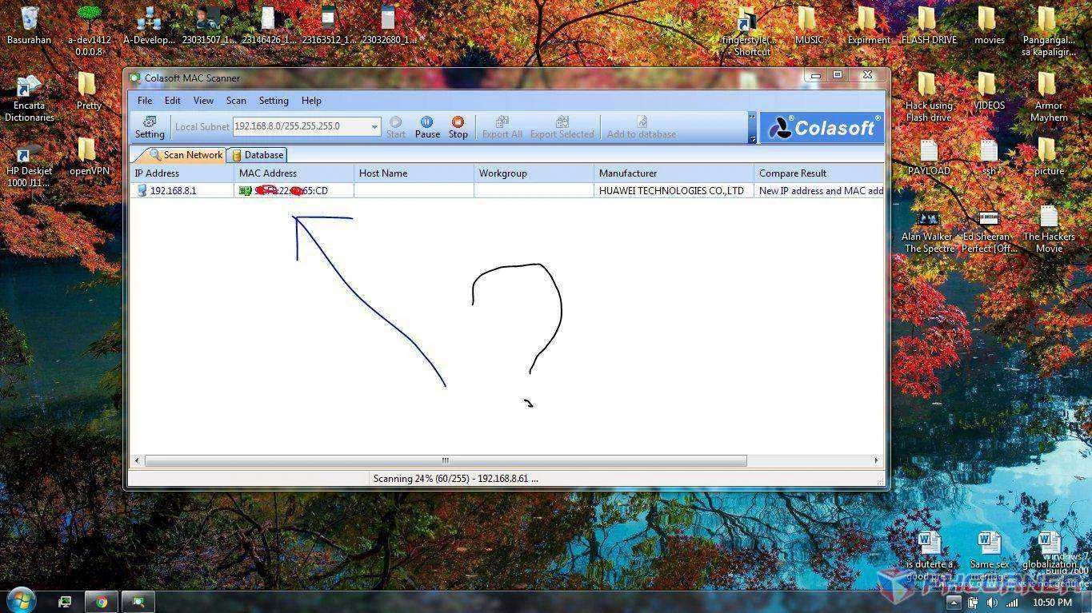Select the VIDEOS folder
The width and height of the screenshot is (1092, 613).
989,91
